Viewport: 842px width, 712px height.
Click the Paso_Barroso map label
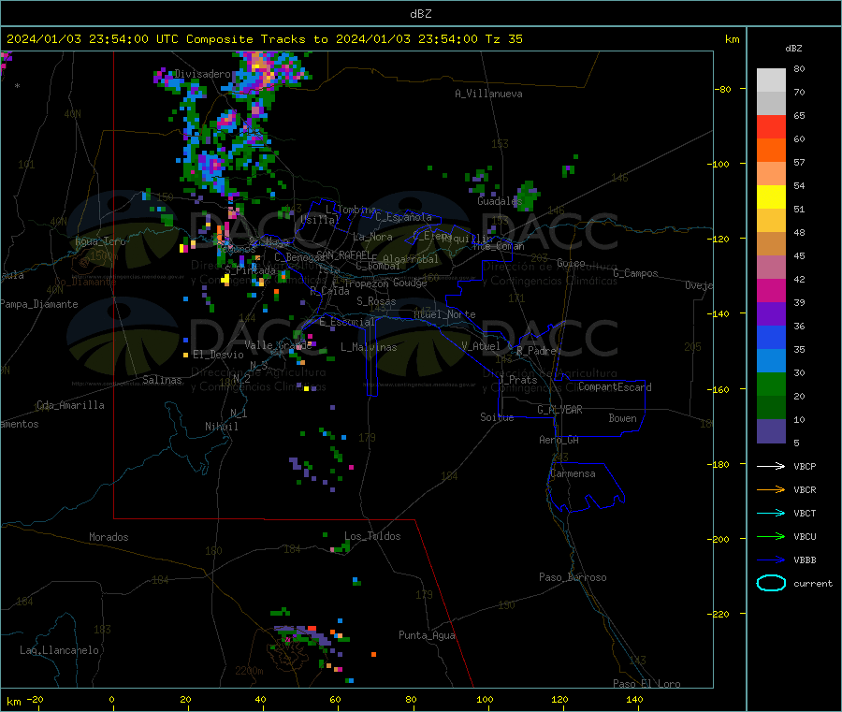click(573, 577)
